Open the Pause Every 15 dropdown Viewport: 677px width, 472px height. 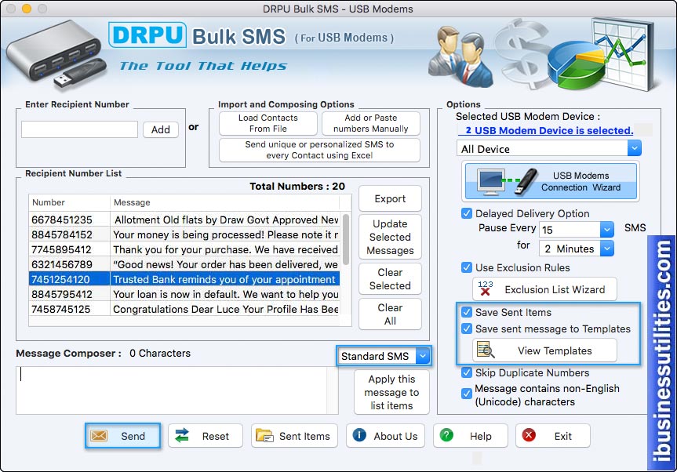(577, 230)
